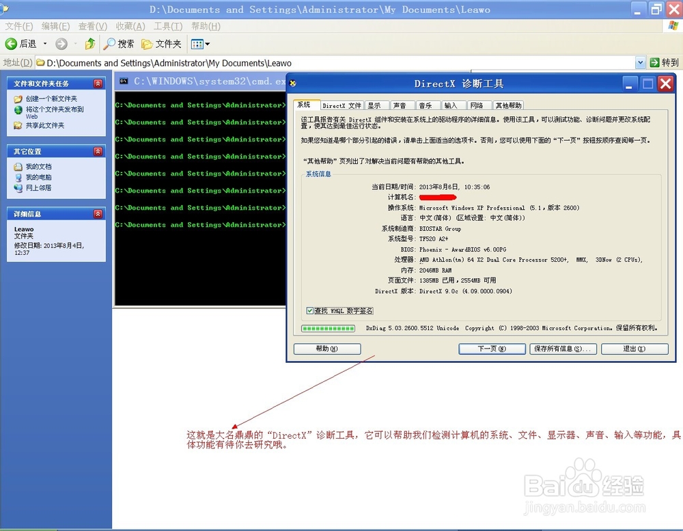Click the cmd.exe window title bar
The image size is (683, 531).
[200, 81]
